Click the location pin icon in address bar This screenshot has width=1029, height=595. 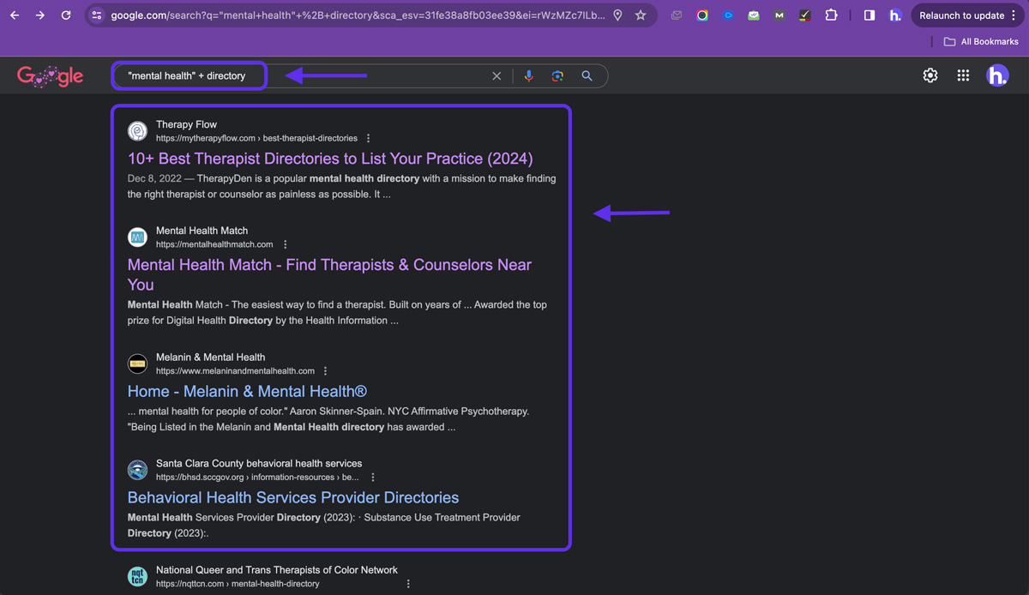pyautogui.click(x=617, y=15)
